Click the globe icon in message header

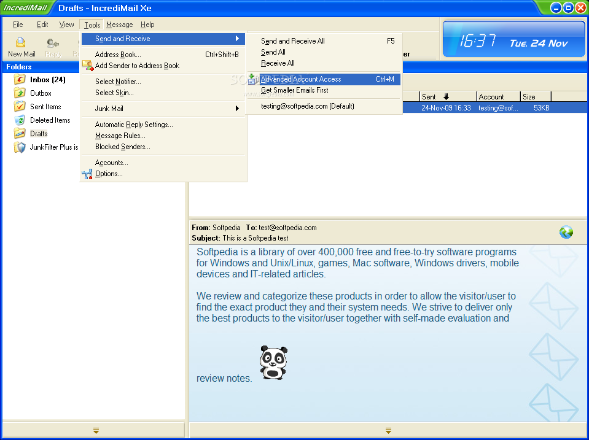566,233
